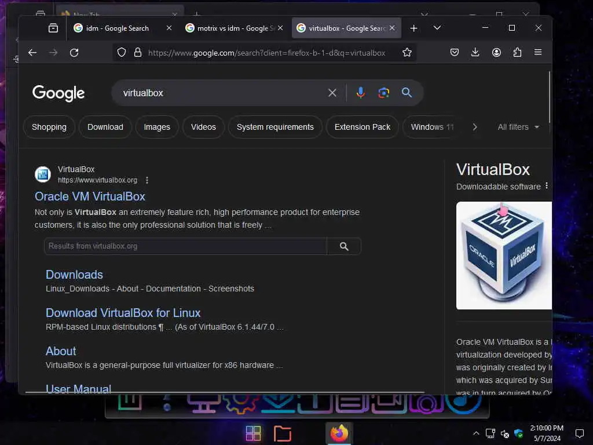This screenshot has height=445, width=593.
Task: Click the site security padlock icon
Action: (138, 52)
